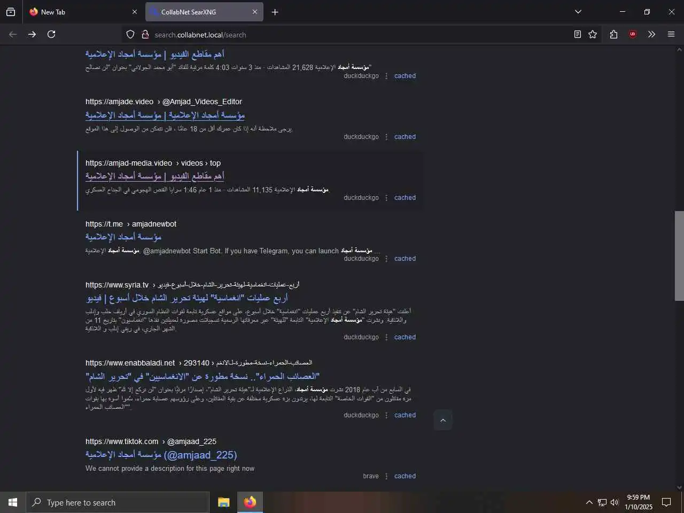The image size is (684, 513).
Task: Click the https://amjad-media.video URL text
Action: [129, 163]
